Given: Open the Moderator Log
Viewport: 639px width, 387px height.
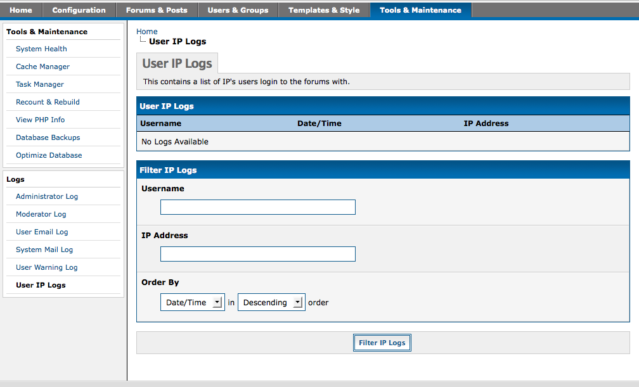Looking at the screenshot, I should point(41,214).
